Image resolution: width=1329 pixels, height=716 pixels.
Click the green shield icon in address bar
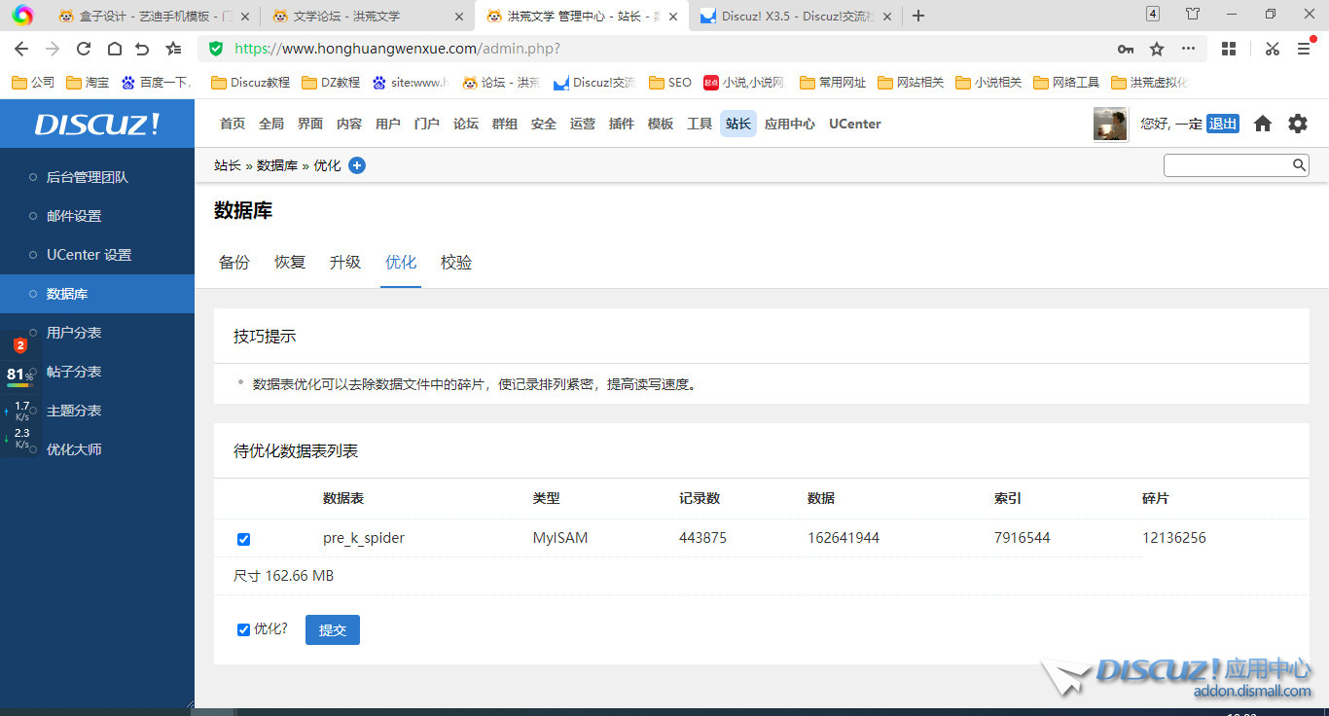[x=214, y=48]
